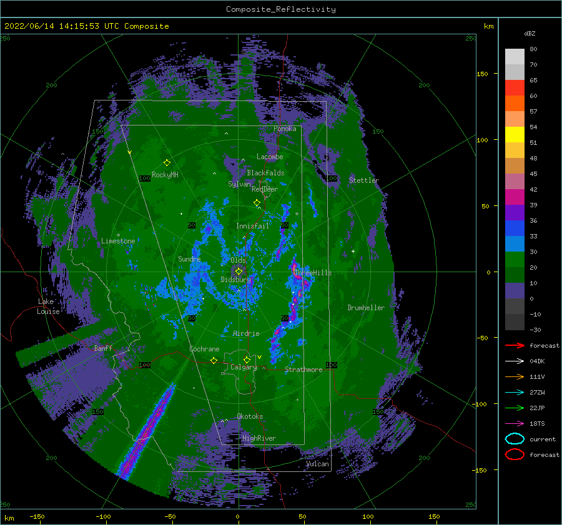Click the Calgary city label
This screenshot has width=562, height=525.
click(x=244, y=367)
